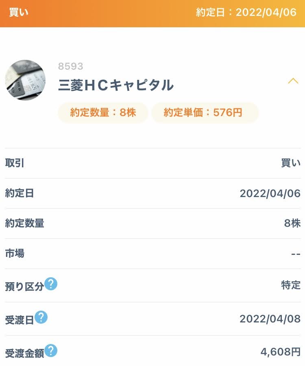Open help icon next to 預り区分
The width and height of the screenshot is (305, 366).
pos(51,284)
